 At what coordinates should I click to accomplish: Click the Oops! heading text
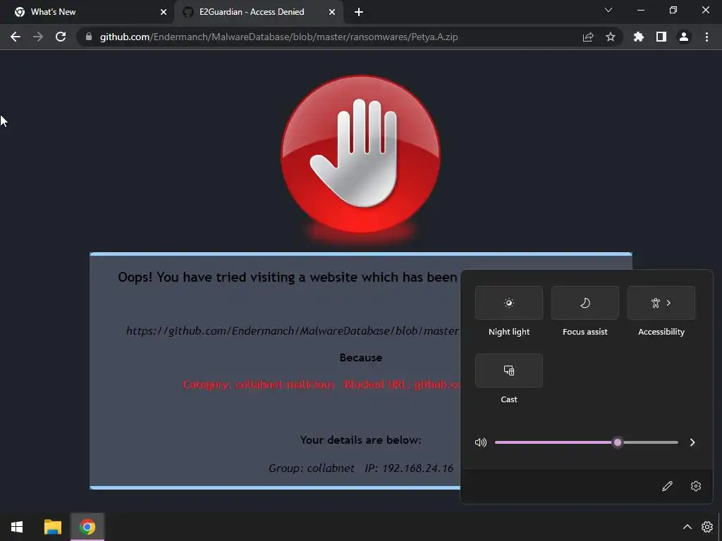288,277
